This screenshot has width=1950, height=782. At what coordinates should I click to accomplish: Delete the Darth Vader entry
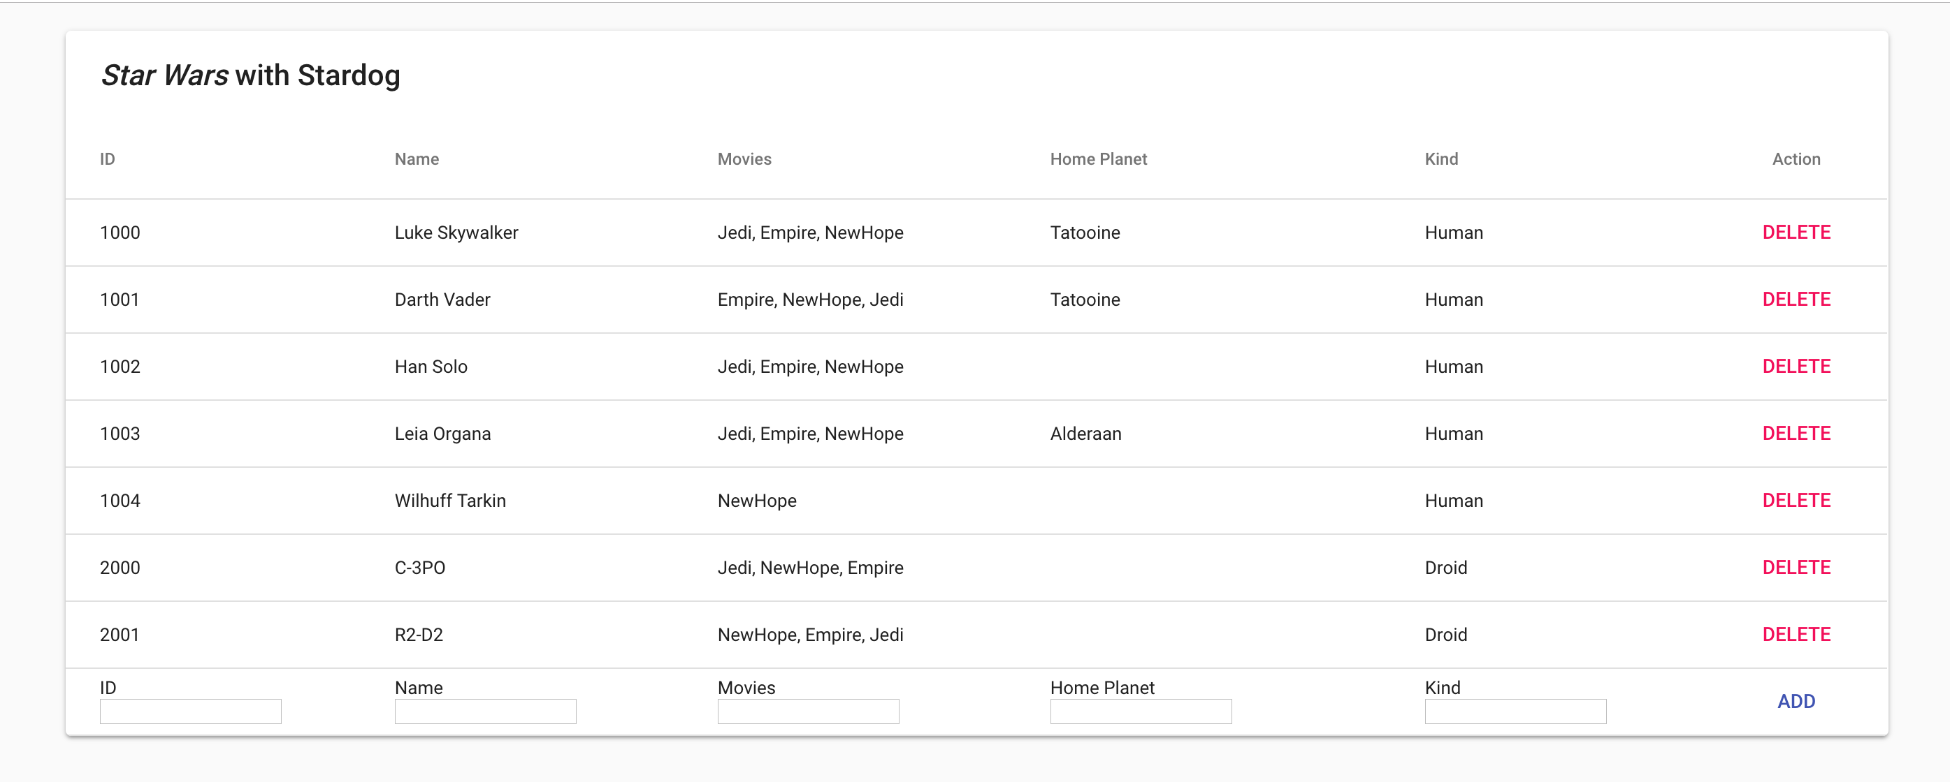pyautogui.click(x=1796, y=300)
